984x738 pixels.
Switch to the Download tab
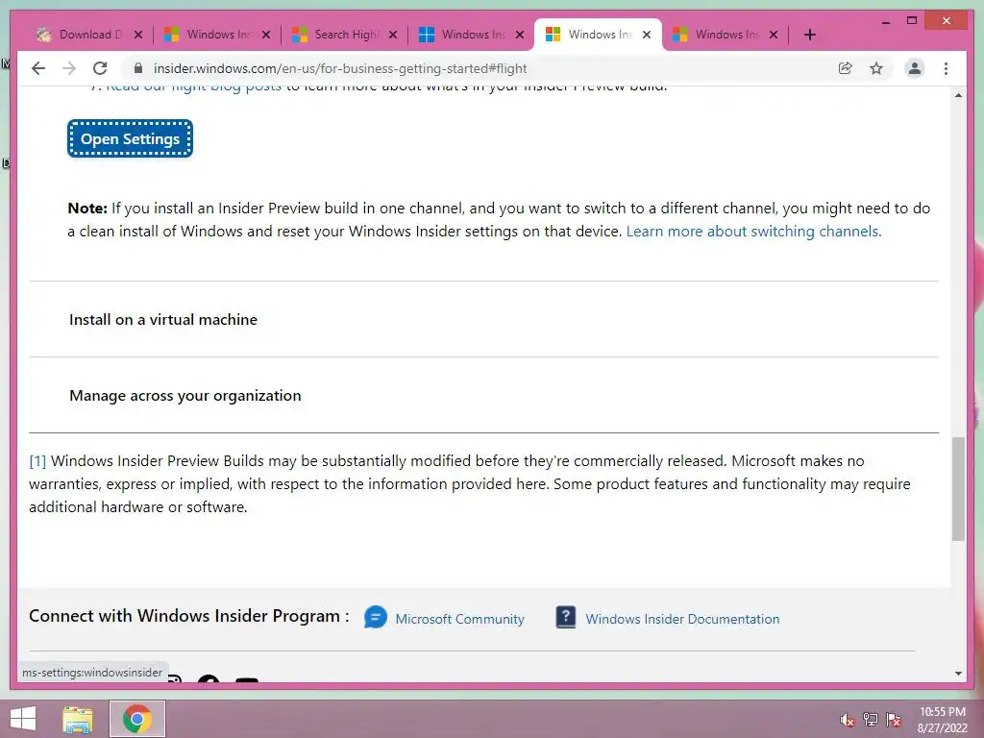pyautogui.click(x=87, y=35)
